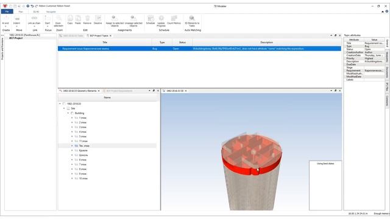Click the Update Progress icon
The image size is (390, 219).
click(x=161, y=18)
